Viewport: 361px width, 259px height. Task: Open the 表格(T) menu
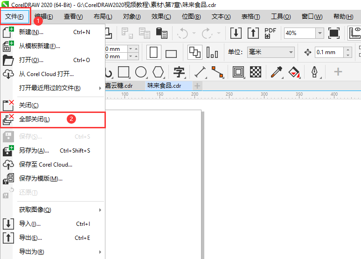click(250, 17)
